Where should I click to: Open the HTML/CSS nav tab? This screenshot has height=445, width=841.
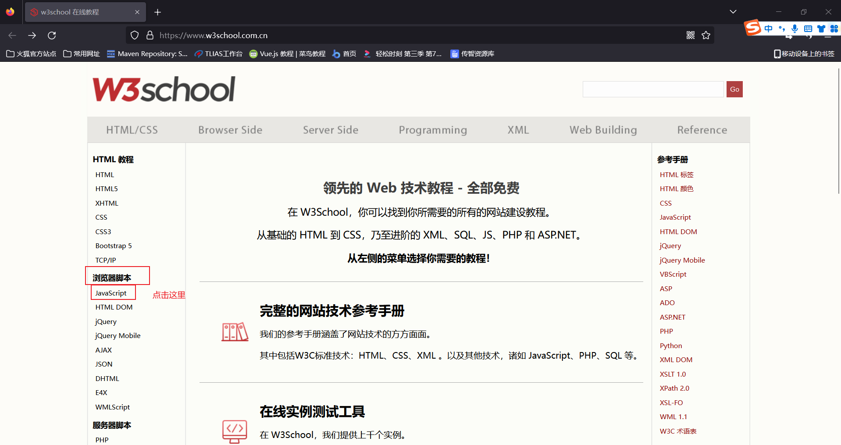click(x=132, y=130)
